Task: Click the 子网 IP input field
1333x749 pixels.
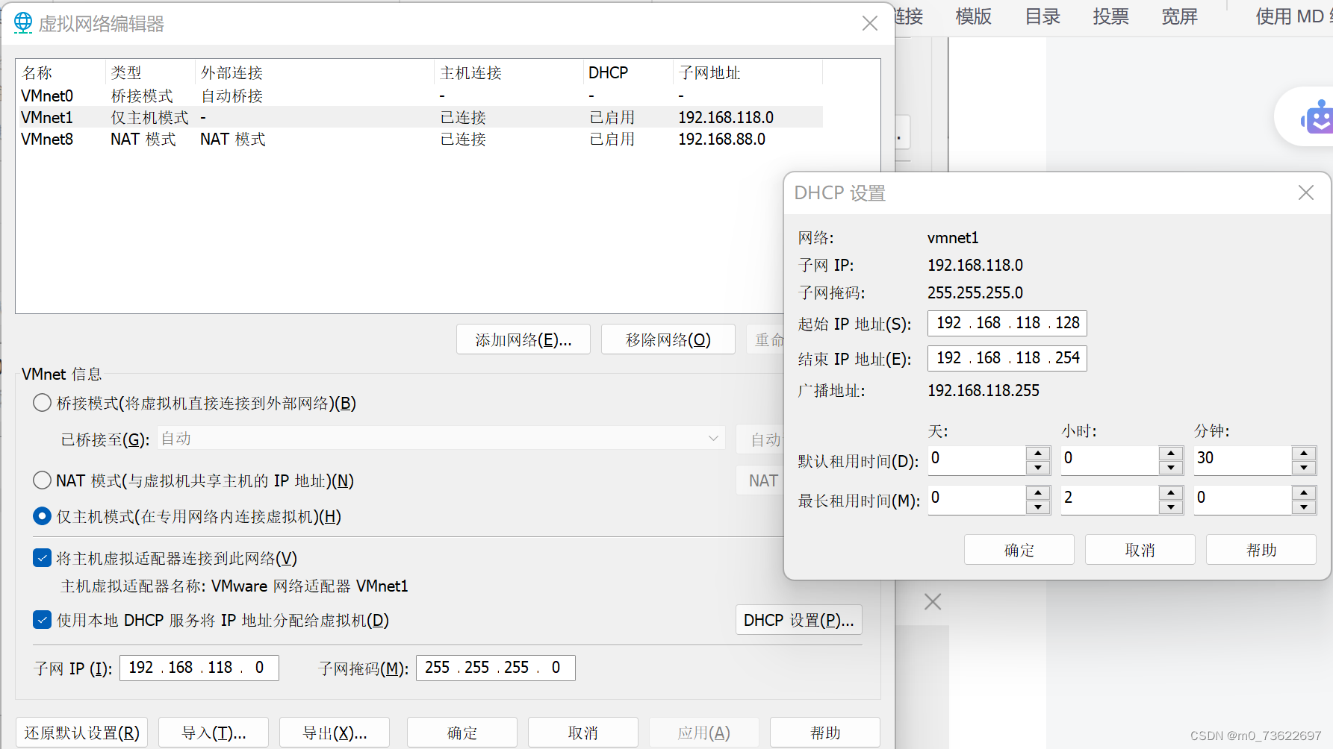Action: 199,668
